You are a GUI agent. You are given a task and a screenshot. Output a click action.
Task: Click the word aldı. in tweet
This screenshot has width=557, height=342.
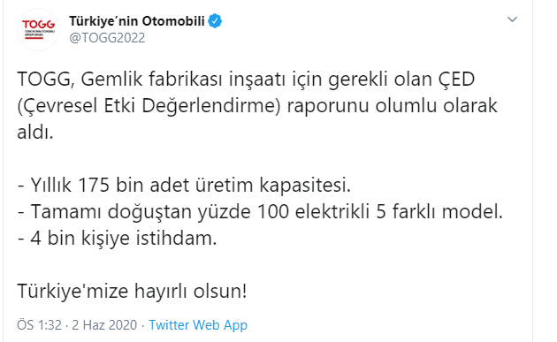[35, 132]
